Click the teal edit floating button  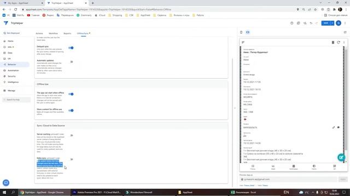click(341, 157)
